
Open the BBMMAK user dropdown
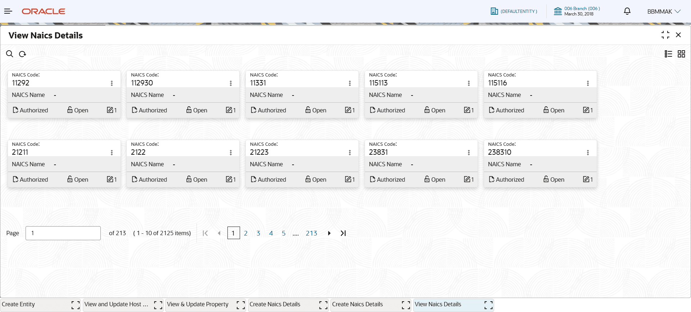[x=664, y=11]
